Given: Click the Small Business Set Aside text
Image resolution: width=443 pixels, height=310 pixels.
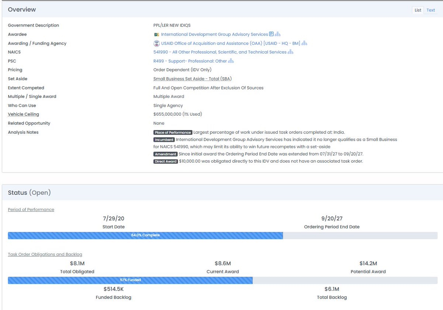Looking at the screenshot, I should tap(192, 79).
